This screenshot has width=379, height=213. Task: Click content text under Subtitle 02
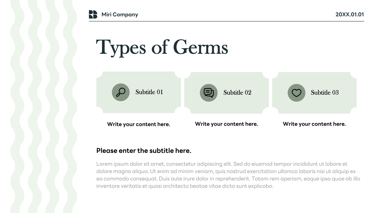point(226,124)
